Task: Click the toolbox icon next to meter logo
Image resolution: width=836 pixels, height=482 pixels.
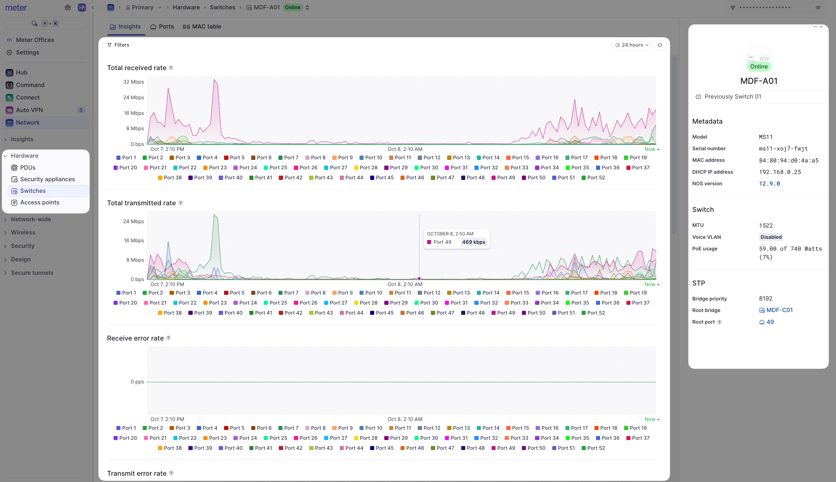Action: click(68, 7)
